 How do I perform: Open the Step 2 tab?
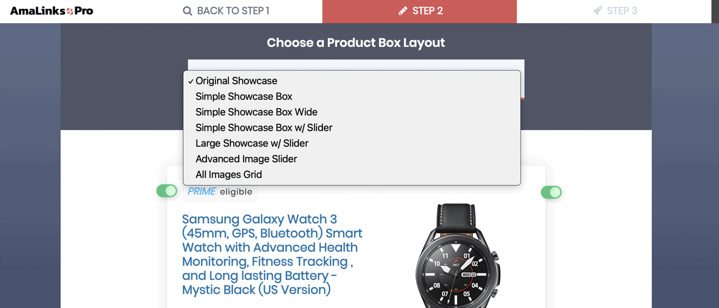pos(420,11)
